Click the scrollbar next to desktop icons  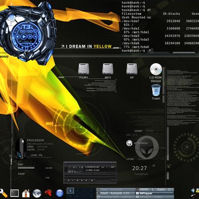click(x=164, y=85)
